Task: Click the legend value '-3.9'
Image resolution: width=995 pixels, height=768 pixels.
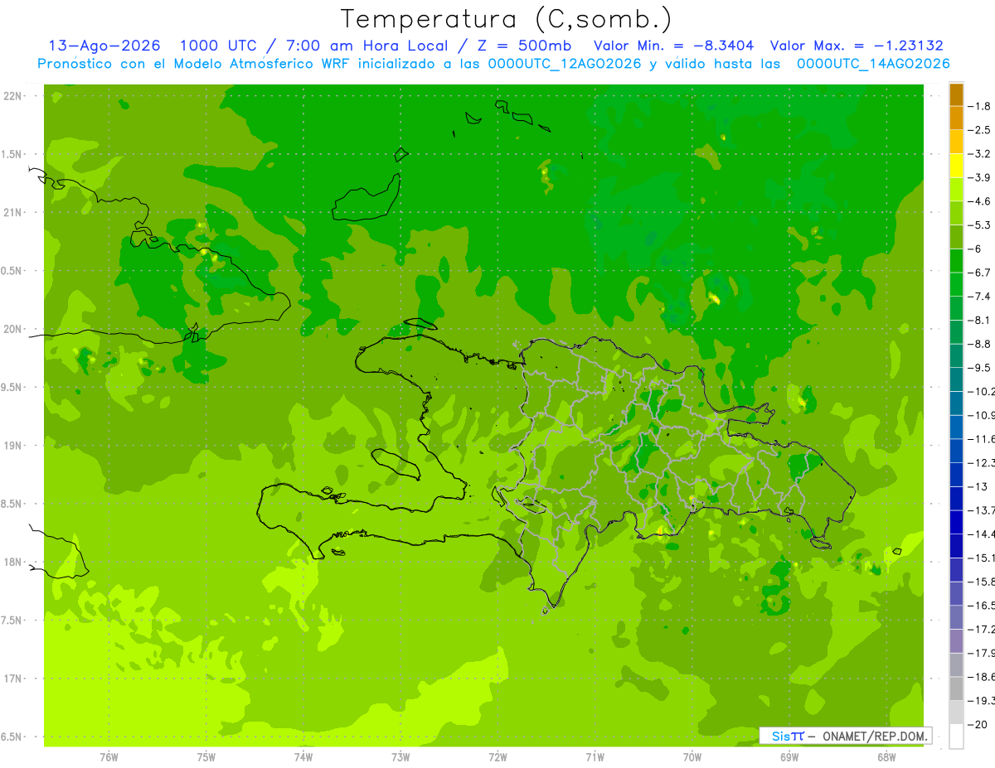Action: click(979, 177)
